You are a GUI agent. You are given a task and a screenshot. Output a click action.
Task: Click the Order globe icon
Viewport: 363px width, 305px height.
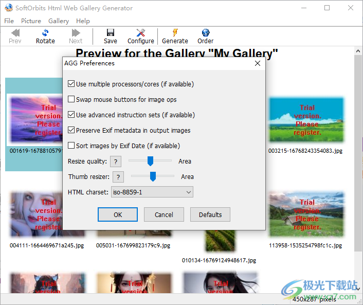[x=206, y=32]
